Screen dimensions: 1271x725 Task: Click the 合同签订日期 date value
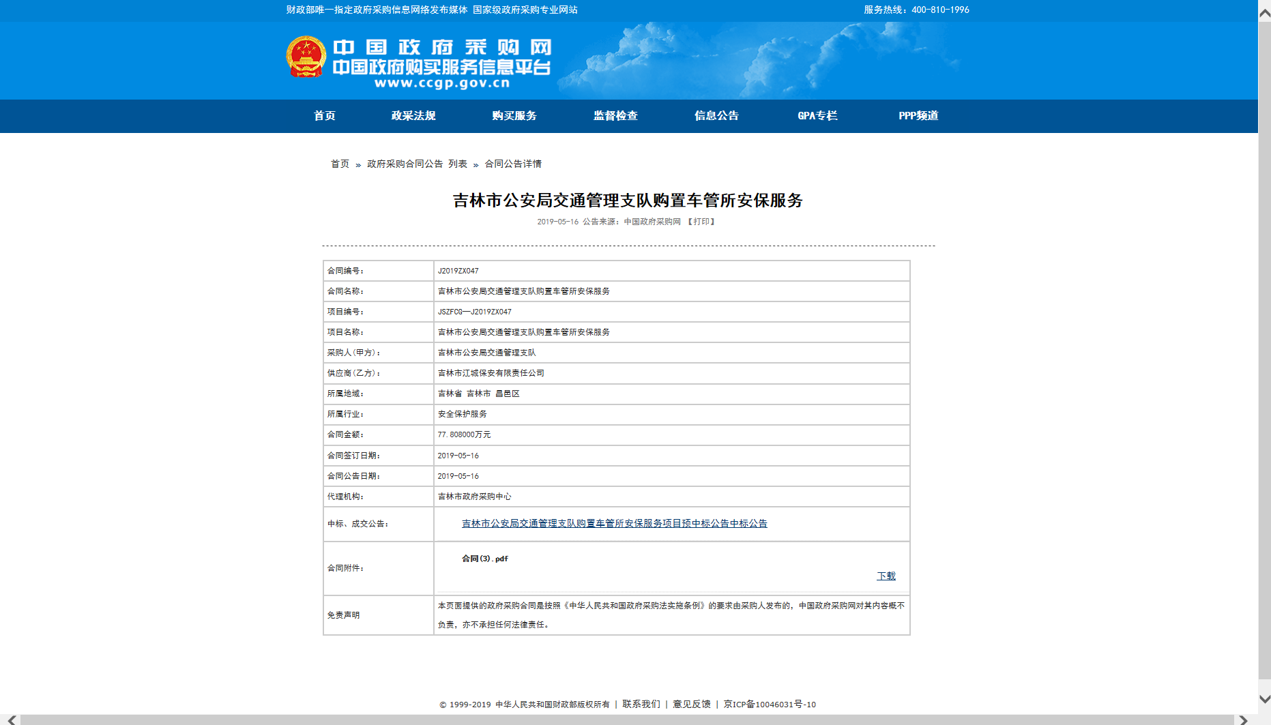click(x=458, y=456)
